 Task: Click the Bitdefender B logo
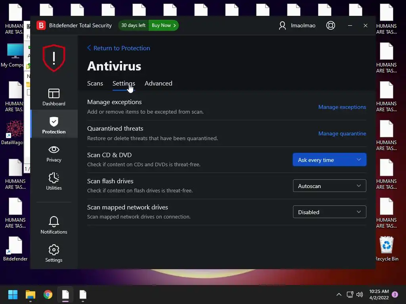click(41, 25)
